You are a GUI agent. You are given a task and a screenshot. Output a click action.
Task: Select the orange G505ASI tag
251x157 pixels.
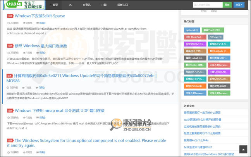195,86
